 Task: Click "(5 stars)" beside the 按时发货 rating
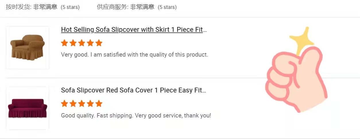(x=70, y=7)
